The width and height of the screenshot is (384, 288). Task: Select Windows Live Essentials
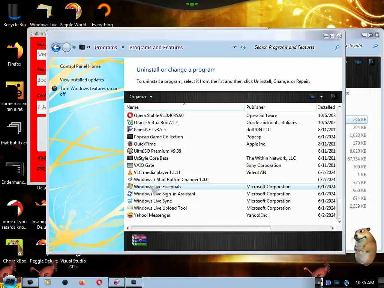coord(231,187)
